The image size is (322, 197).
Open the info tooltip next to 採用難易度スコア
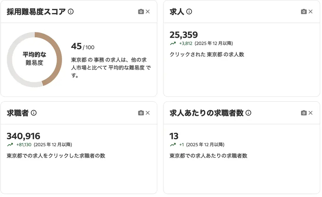(71, 11)
